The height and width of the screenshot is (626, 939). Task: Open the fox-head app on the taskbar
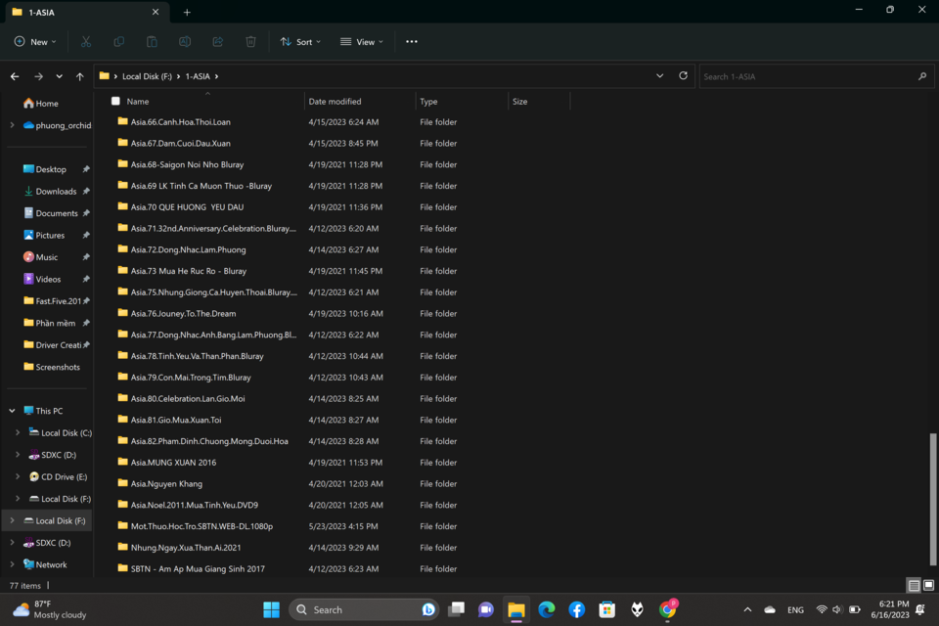click(x=637, y=609)
